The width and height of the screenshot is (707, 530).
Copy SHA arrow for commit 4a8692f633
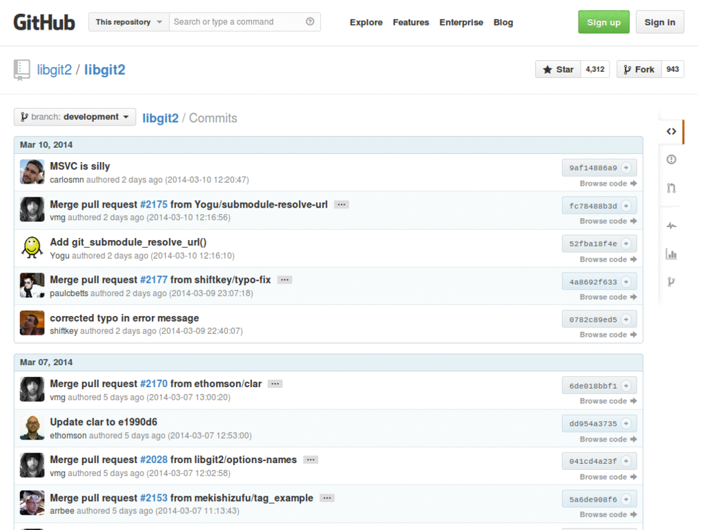(x=626, y=282)
